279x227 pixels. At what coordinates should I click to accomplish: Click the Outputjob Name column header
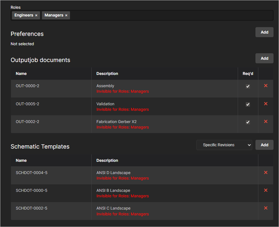coord(21,74)
